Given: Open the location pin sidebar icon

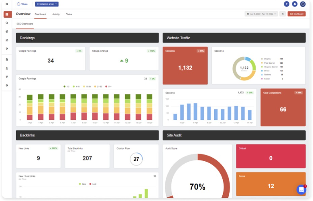Looking at the screenshot, I should 7,49.
